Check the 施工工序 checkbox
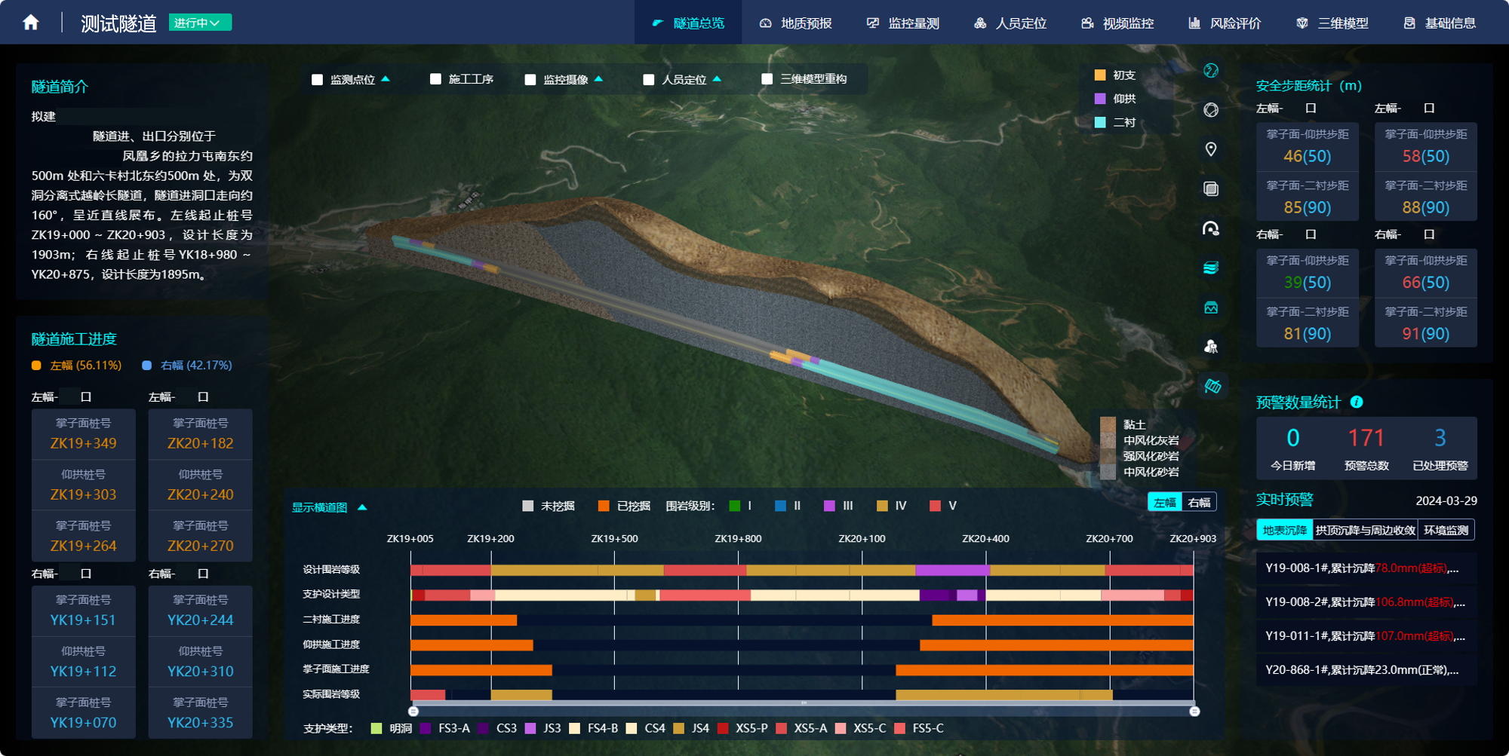The height and width of the screenshot is (756, 1509). [x=435, y=79]
